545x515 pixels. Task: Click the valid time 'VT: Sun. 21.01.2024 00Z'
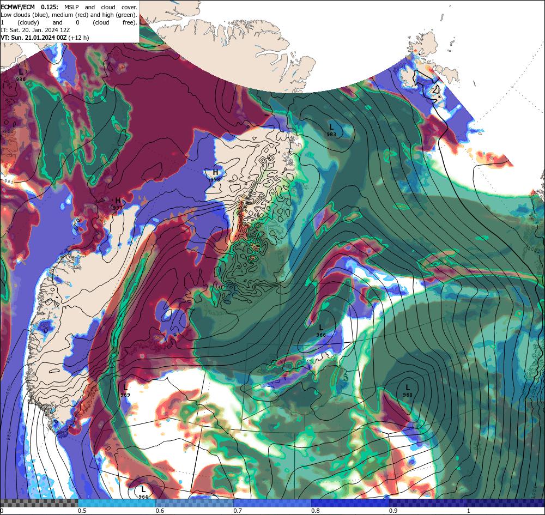(x=34, y=38)
